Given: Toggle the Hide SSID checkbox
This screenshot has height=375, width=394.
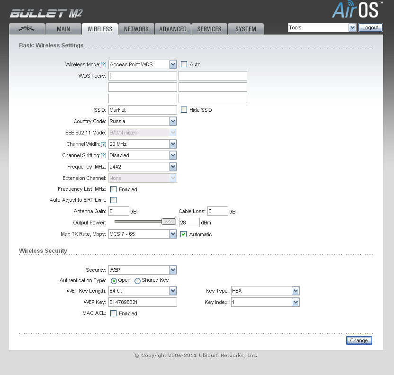Looking at the screenshot, I should pyautogui.click(x=184, y=110).
